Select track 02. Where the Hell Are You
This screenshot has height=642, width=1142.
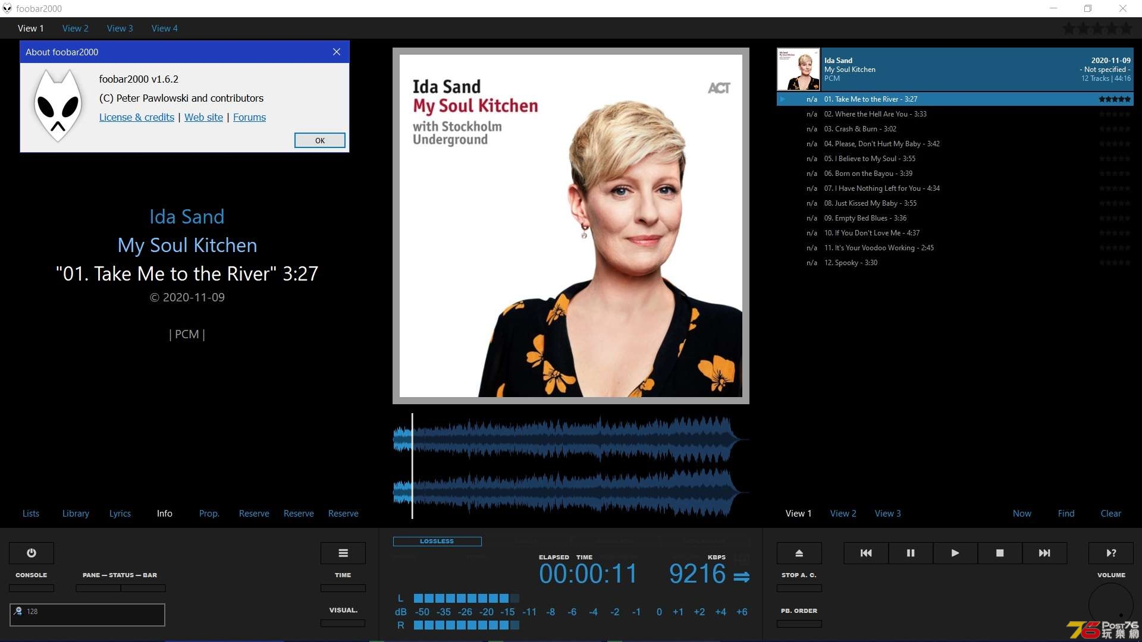tap(955, 114)
